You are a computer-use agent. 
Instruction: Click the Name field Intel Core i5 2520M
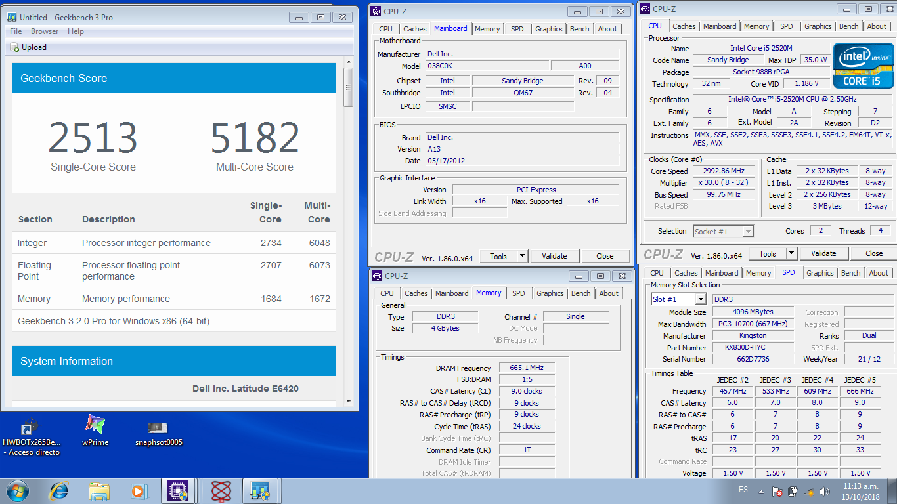tap(760, 49)
